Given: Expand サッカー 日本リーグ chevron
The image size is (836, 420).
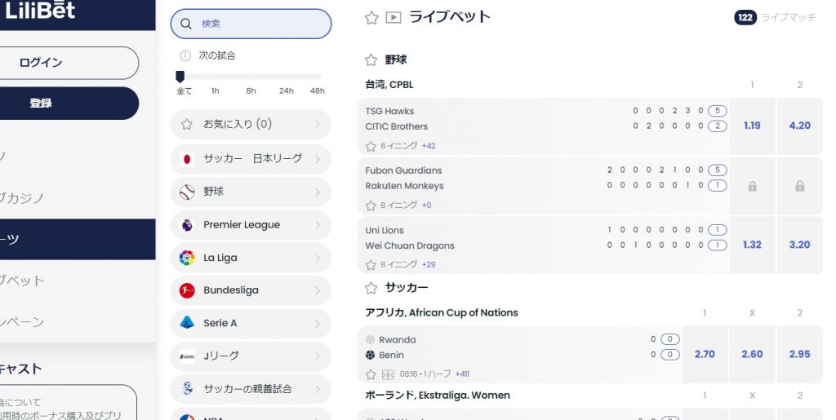Looking at the screenshot, I should coord(318,159).
